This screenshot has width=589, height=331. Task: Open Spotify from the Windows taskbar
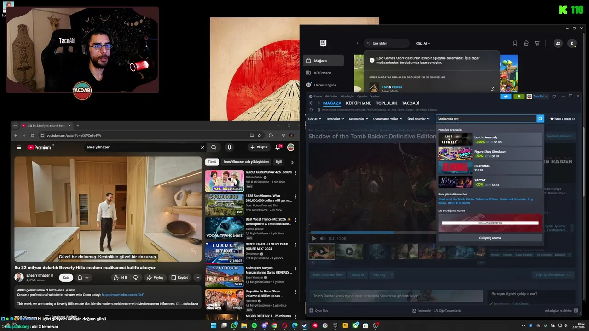254,325
